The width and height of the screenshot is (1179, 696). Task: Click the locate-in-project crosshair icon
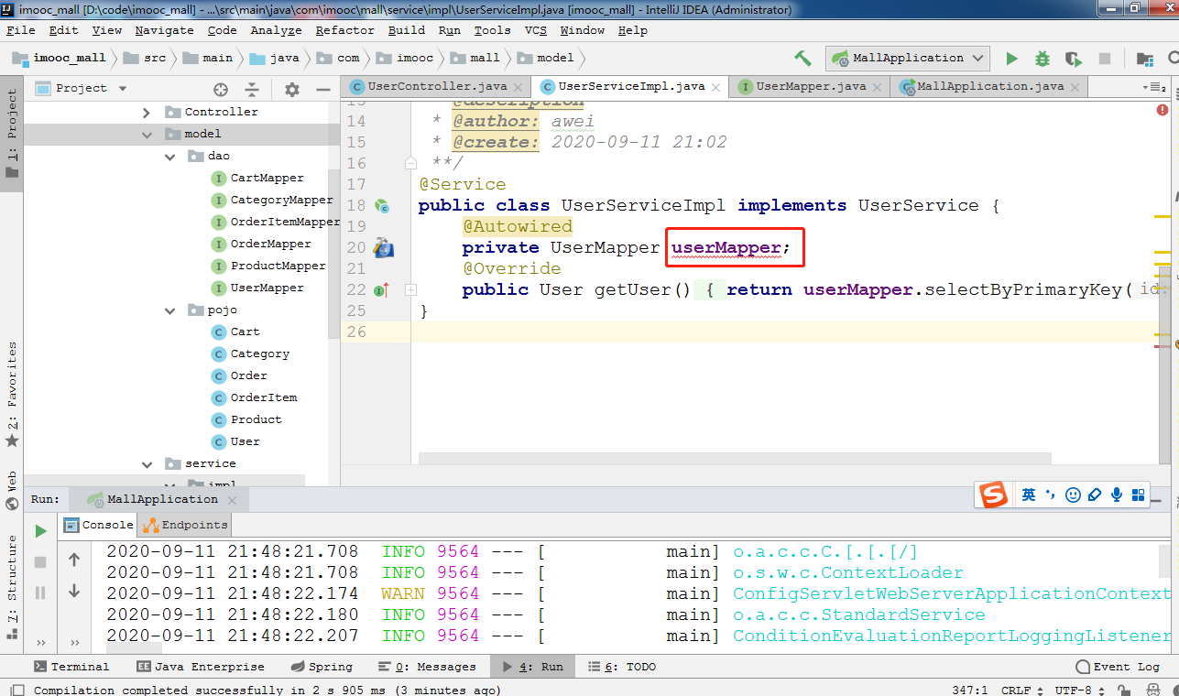221,89
